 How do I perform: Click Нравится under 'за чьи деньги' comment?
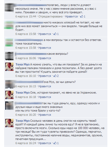[45, 86]
